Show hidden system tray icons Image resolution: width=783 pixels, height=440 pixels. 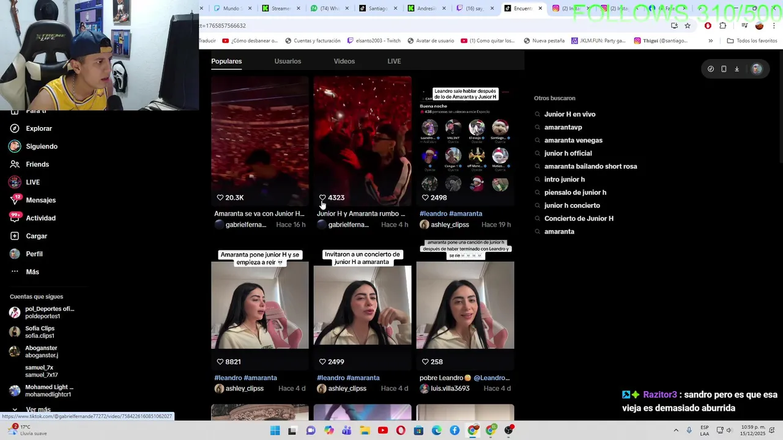(x=676, y=431)
